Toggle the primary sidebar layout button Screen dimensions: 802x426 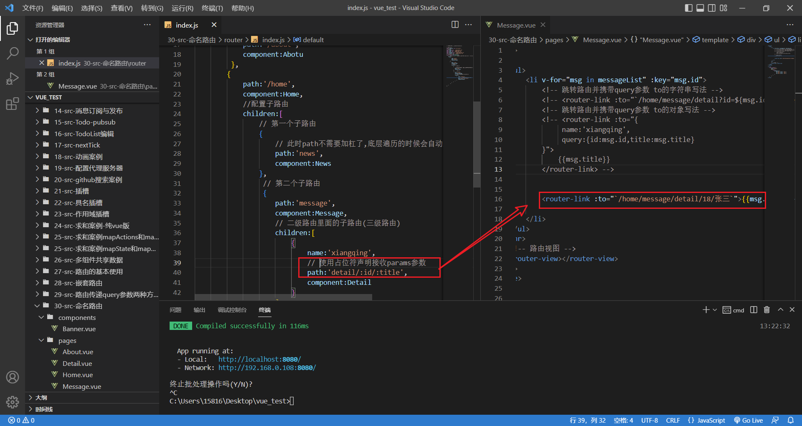point(689,8)
